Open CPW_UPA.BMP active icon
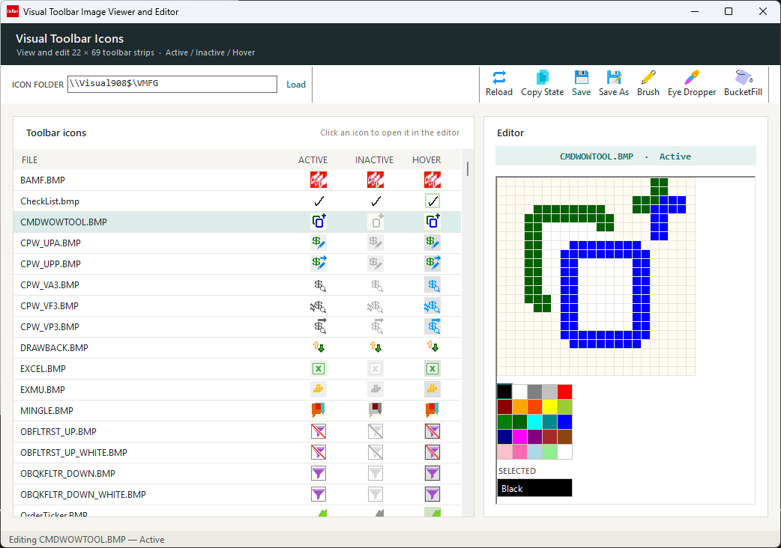The width and height of the screenshot is (781, 548). tap(319, 243)
